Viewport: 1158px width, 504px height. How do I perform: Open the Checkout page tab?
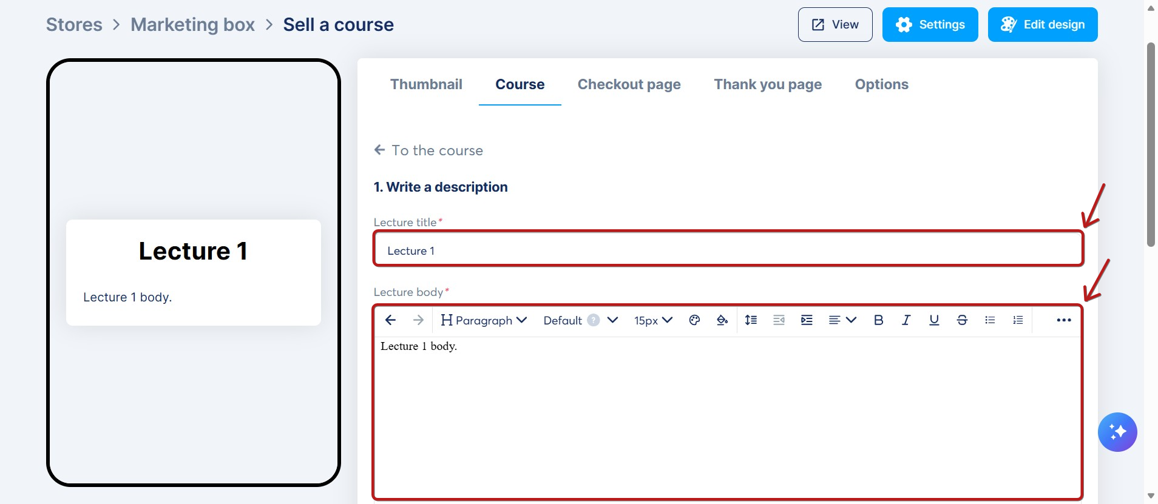point(629,84)
